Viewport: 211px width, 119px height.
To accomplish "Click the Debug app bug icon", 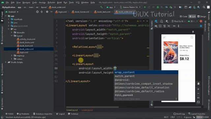I will pos(158,7).
